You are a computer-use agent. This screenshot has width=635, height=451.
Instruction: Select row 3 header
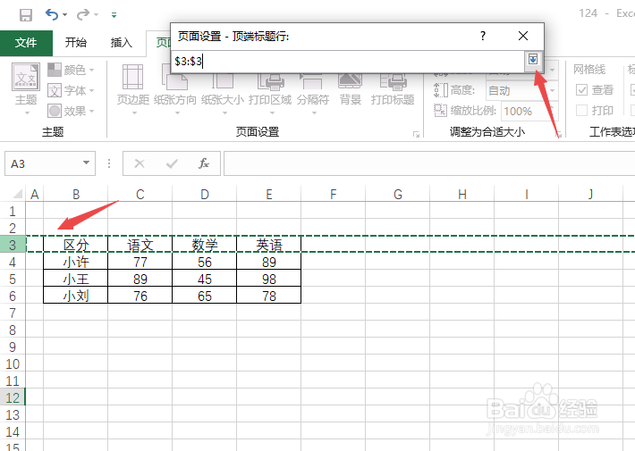coord(13,245)
